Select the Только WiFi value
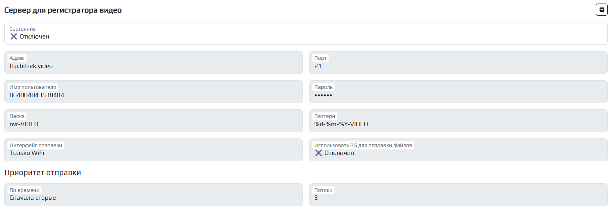612x210 pixels. [x=27, y=153]
